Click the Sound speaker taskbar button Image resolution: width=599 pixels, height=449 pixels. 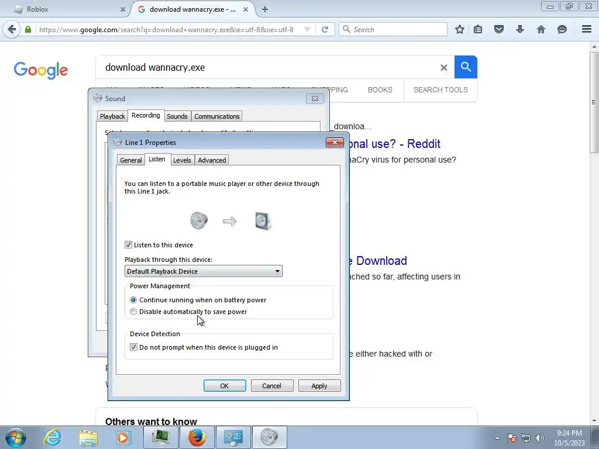(269, 437)
